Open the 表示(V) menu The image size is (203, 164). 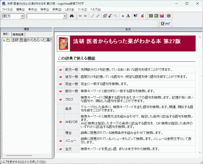tap(32, 9)
